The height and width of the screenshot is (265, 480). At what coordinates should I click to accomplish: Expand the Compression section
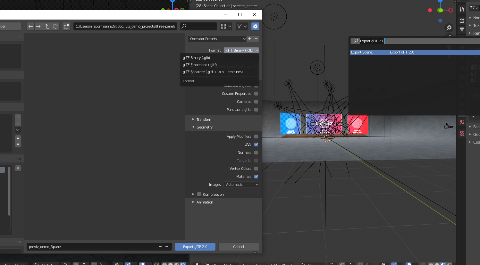point(193,194)
